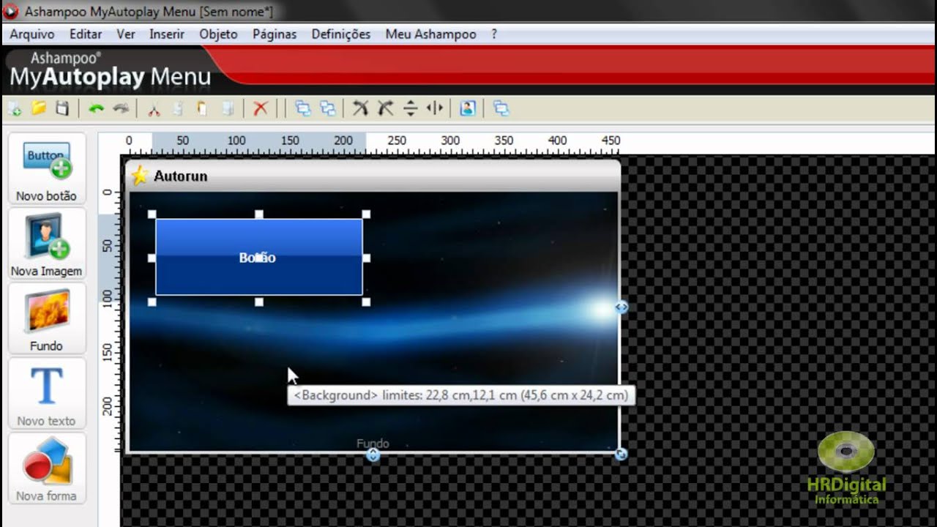Insert a new image via Nova Imagem
Viewport: 937px width, 527px height.
pos(46,245)
